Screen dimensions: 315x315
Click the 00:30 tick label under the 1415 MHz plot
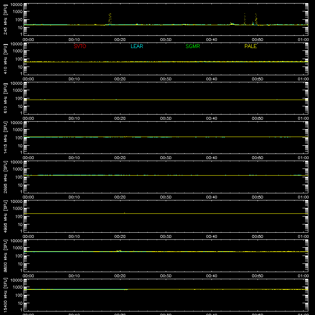pos(166,158)
